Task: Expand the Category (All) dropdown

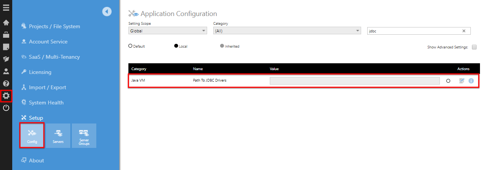Action: click(x=287, y=31)
